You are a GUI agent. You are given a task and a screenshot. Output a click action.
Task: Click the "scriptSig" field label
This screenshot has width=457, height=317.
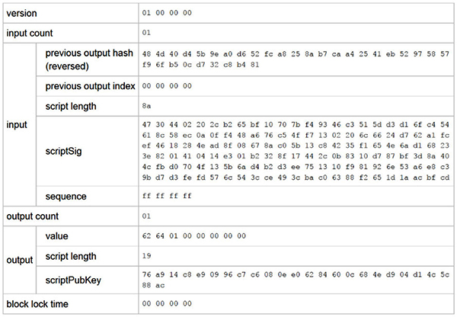65,152
